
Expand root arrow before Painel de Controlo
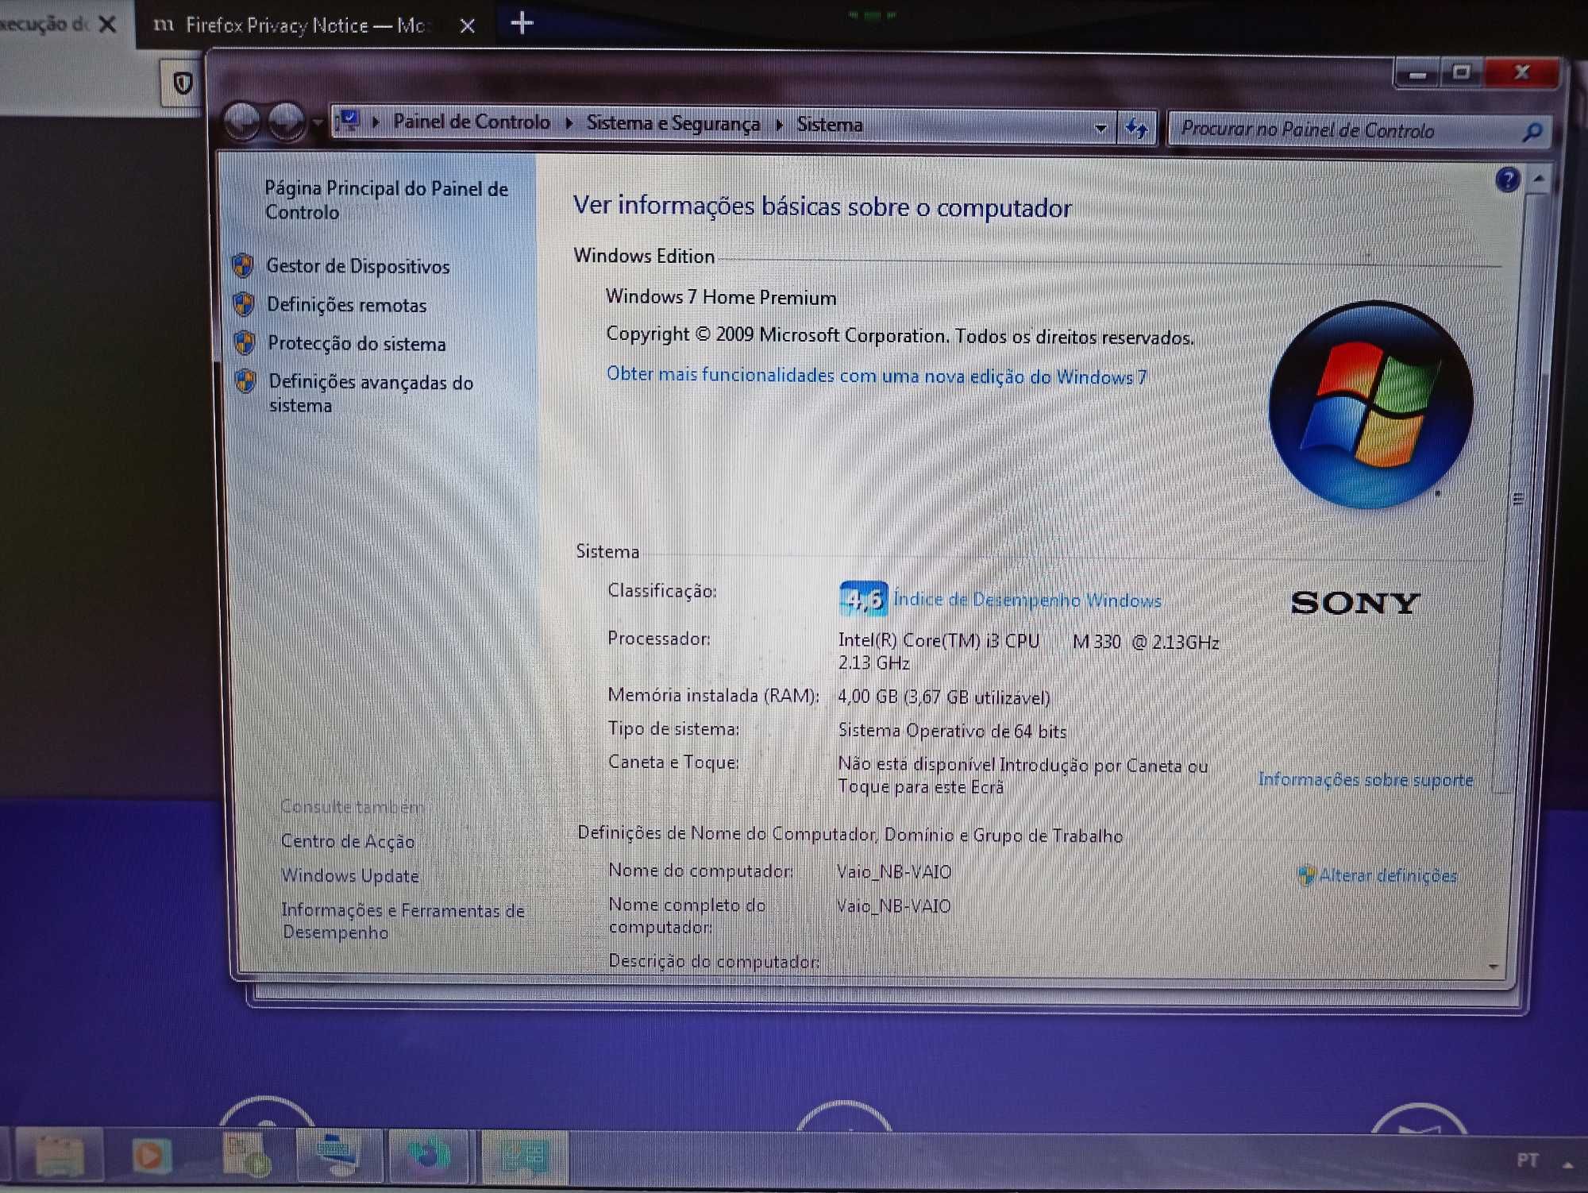[376, 122]
